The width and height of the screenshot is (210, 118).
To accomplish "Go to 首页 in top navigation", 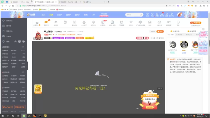I will coord(43,15).
